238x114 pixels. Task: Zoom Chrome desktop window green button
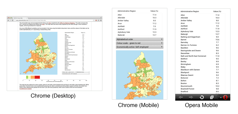coord(11,18)
